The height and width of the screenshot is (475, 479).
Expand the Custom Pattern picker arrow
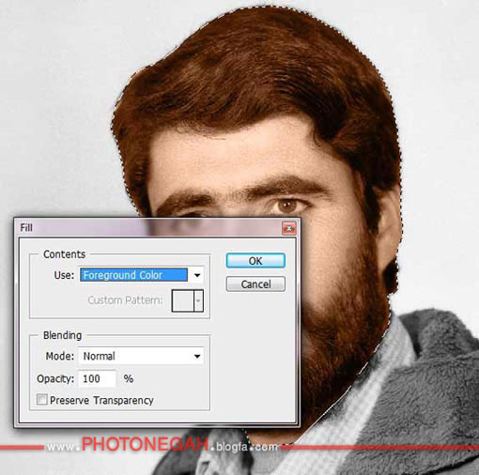(198, 300)
